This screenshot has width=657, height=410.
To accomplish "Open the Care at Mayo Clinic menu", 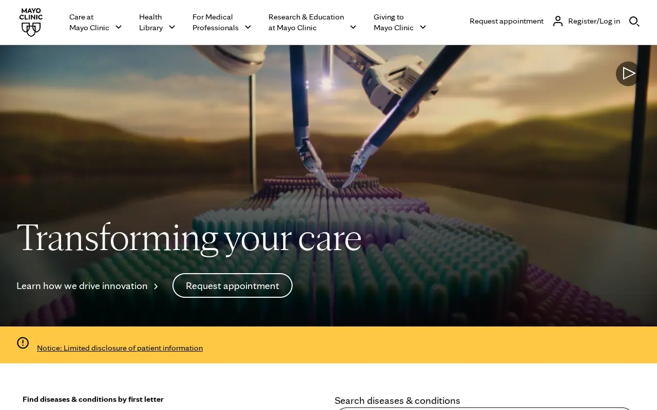I will 95,22.
